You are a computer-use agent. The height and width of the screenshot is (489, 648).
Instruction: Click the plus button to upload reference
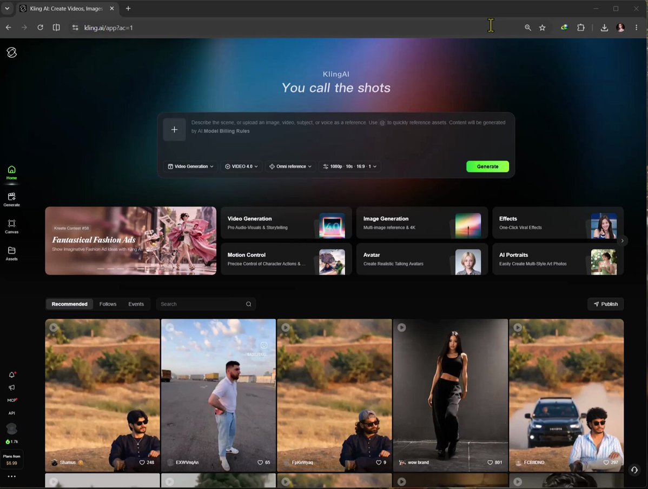(x=174, y=130)
